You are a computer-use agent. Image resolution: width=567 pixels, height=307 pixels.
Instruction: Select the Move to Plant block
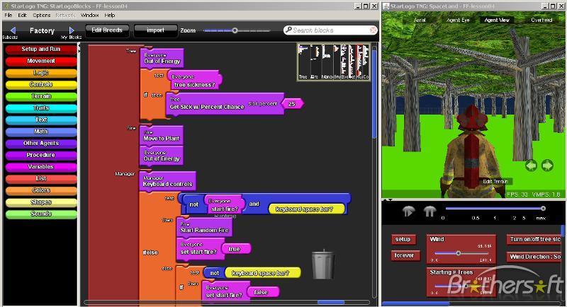pos(162,135)
